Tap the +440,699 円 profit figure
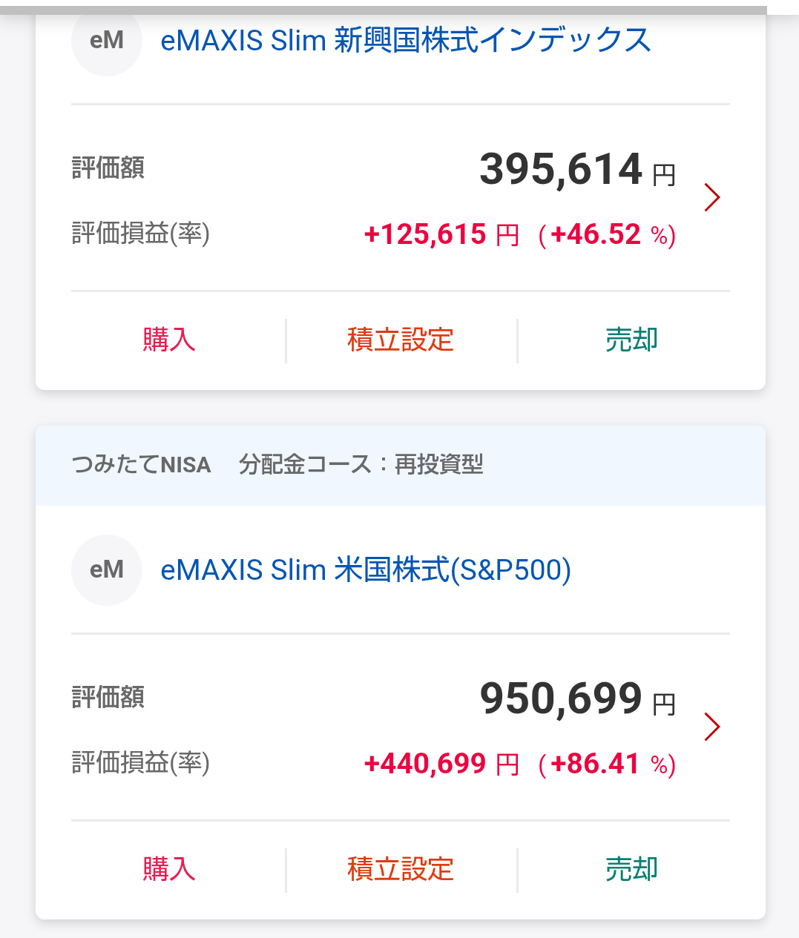799x938 pixels. point(441,764)
